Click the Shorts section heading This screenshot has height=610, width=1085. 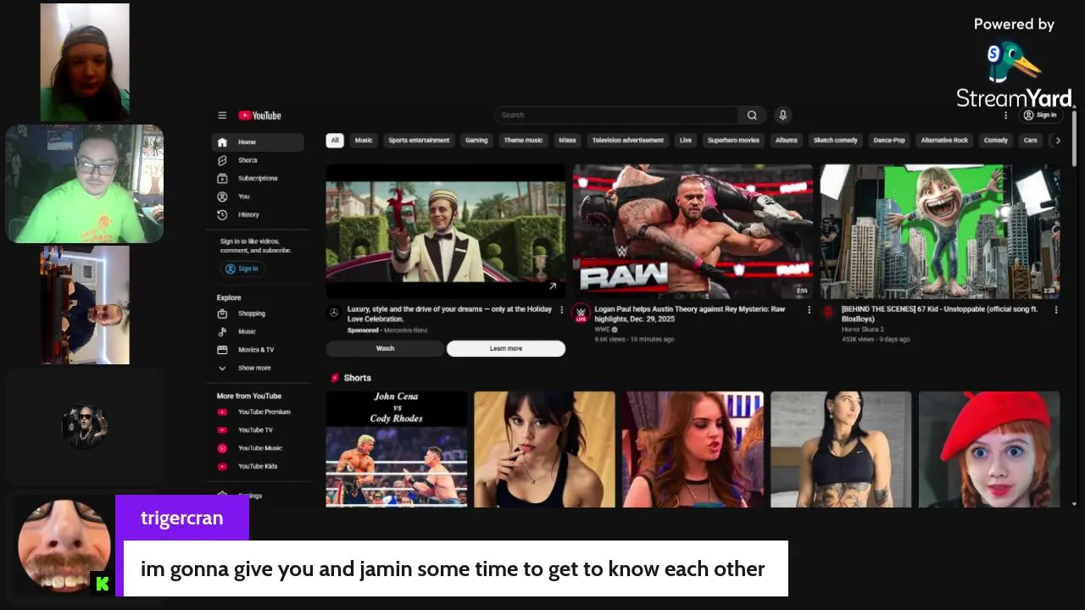click(x=357, y=378)
